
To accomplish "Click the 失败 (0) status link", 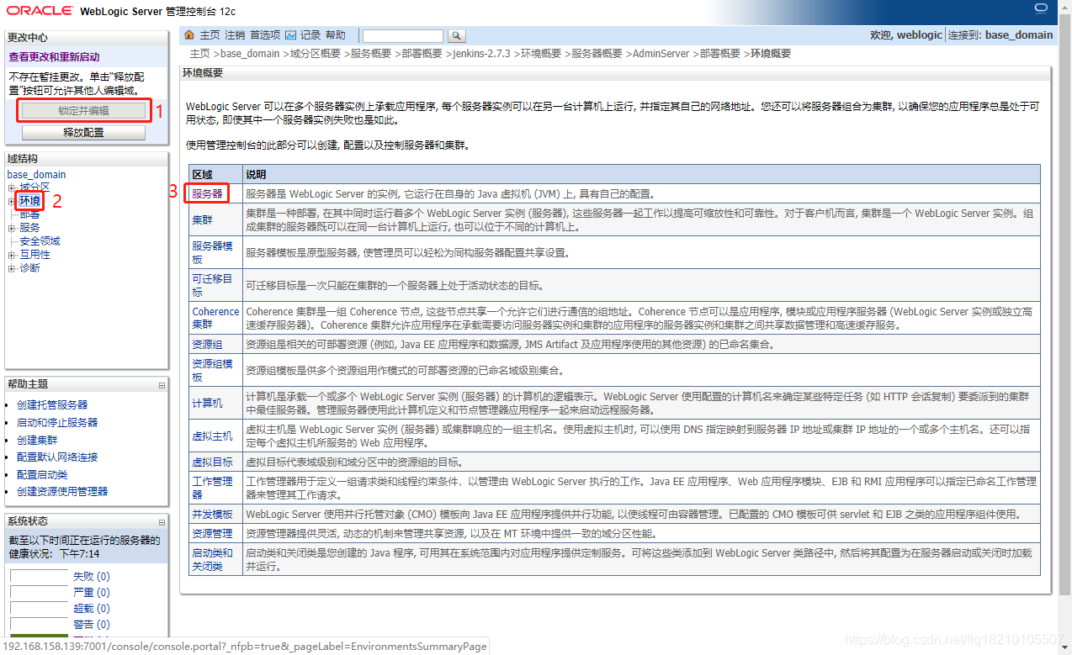I will point(91,577).
